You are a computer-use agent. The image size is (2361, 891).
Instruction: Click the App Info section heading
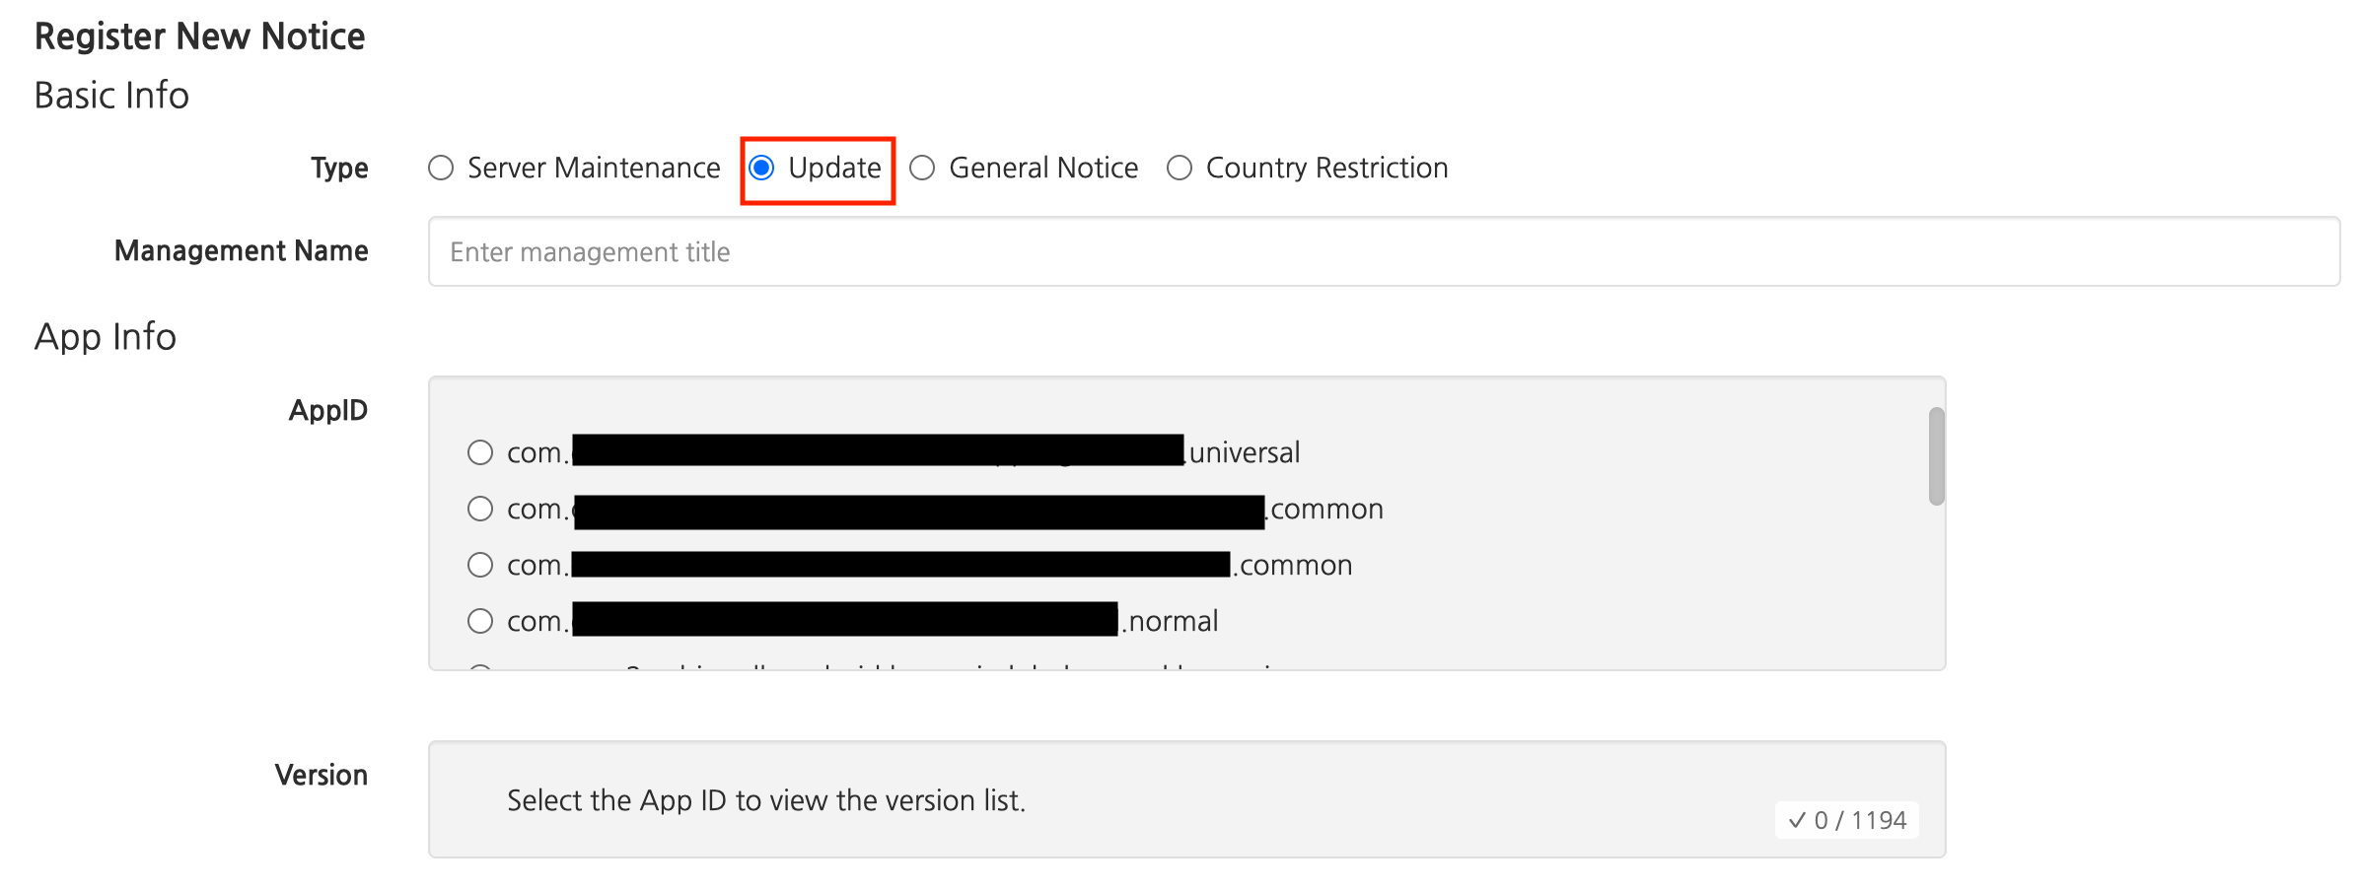coord(106,337)
